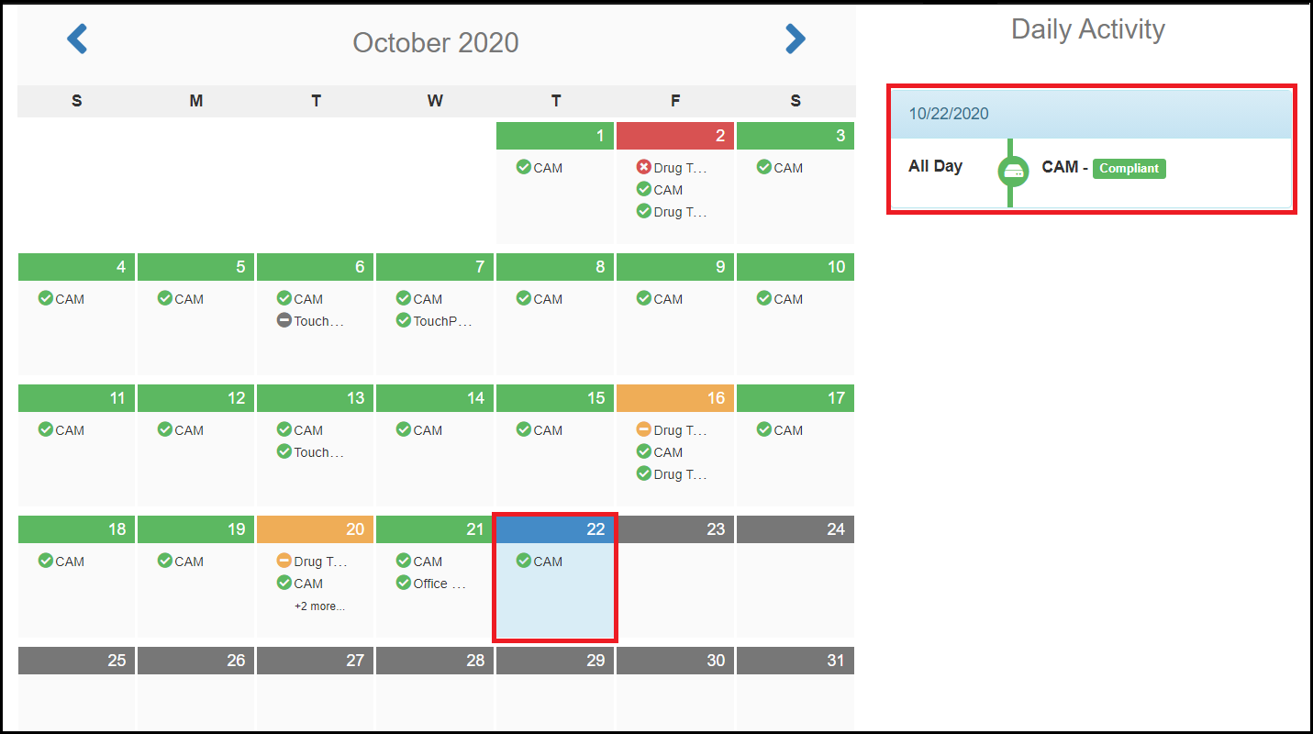1313x734 pixels.
Task: Go to previous month with left arrow
Action: click(77, 39)
